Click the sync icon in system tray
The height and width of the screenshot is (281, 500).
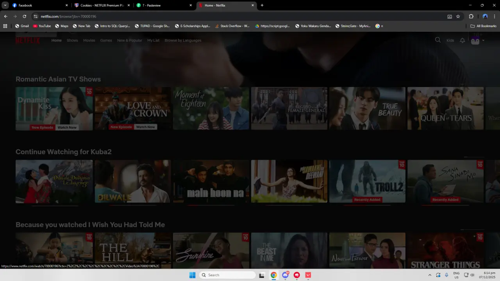[x=438, y=275]
